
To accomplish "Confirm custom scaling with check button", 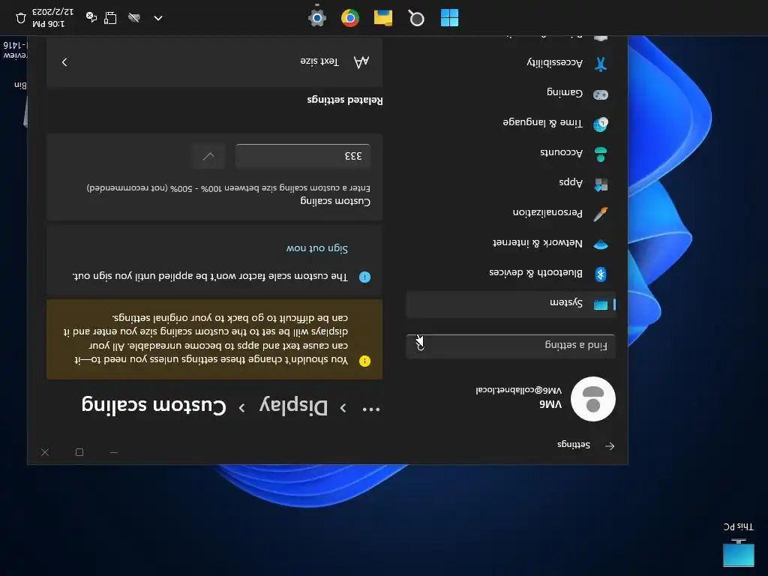I will (x=208, y=156).
